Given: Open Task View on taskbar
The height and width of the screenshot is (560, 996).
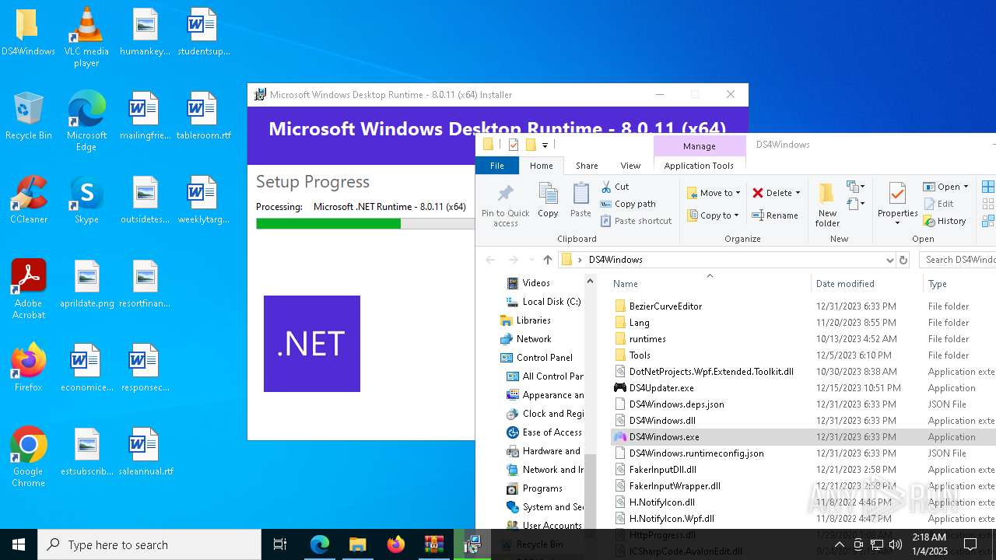Looking at the screenshot, I should 280,544.
